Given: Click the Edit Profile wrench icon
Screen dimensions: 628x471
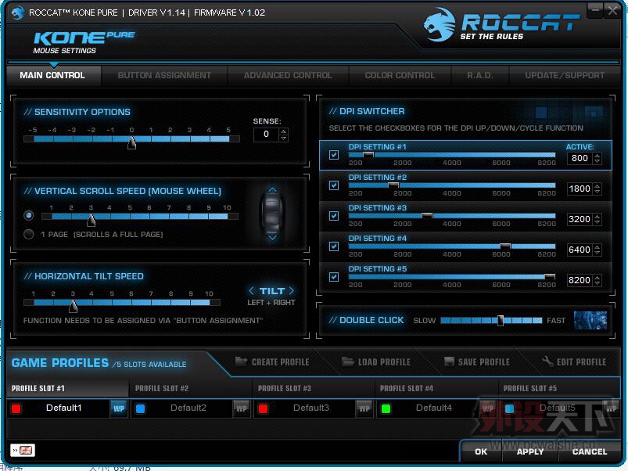Looking at the screenshot, I should click(x=547, y=361).
